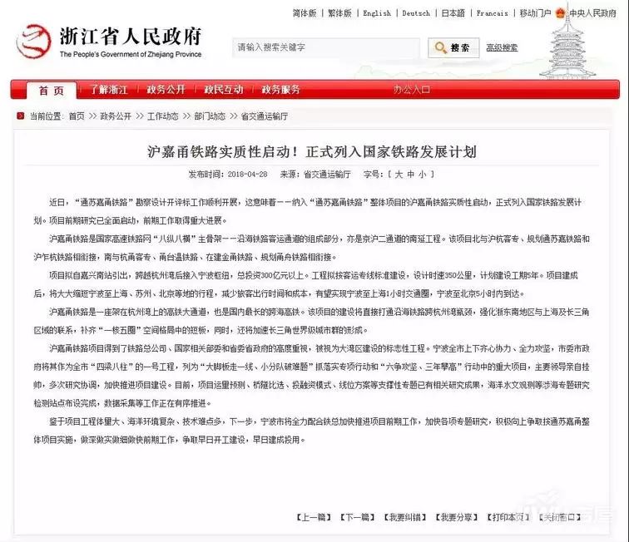Open the 中央人民政府 link
The image size is (629, 542).
point(592,13)
